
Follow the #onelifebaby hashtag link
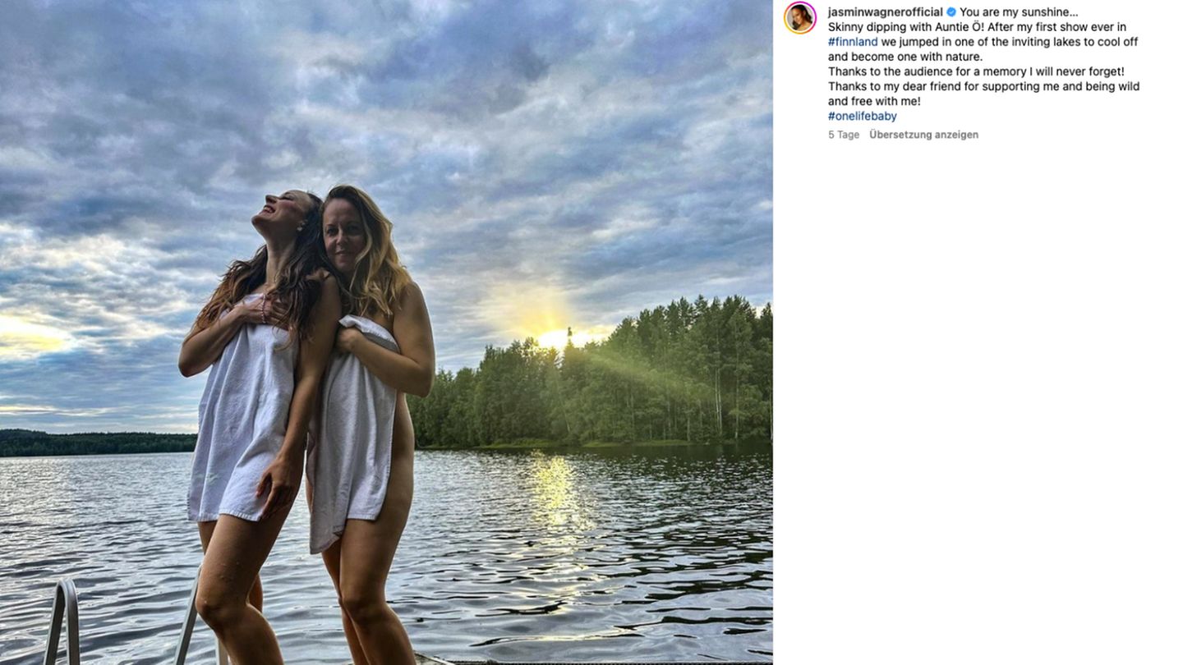862,116
